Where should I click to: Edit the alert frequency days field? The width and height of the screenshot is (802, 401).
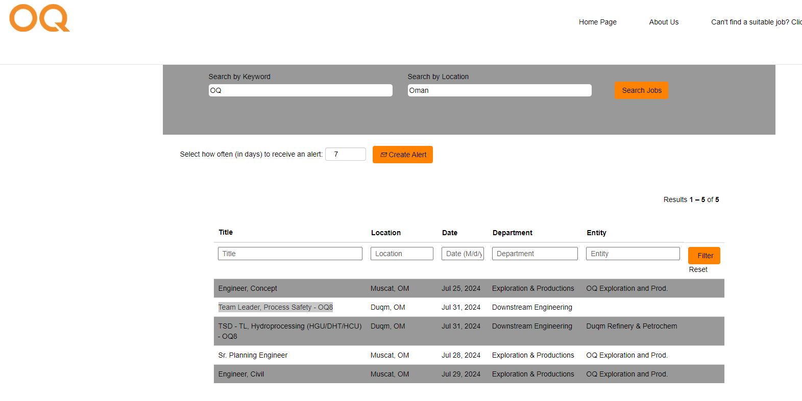click(x=346, y=154)
